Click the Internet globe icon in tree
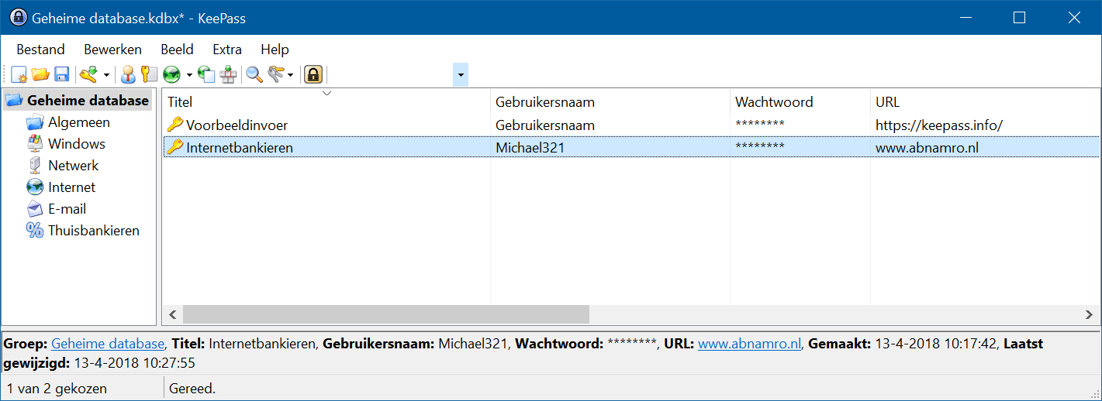Viewport: 1102px width, 401px height. [x=35, y=187]
